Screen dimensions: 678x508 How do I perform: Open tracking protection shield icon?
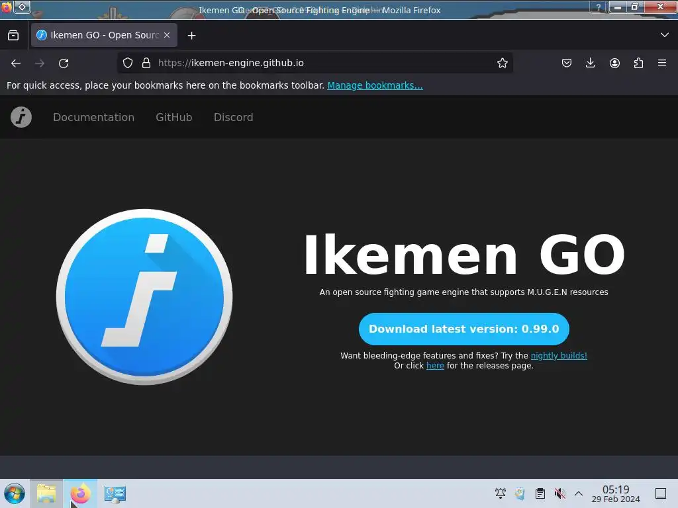(128, 63)
